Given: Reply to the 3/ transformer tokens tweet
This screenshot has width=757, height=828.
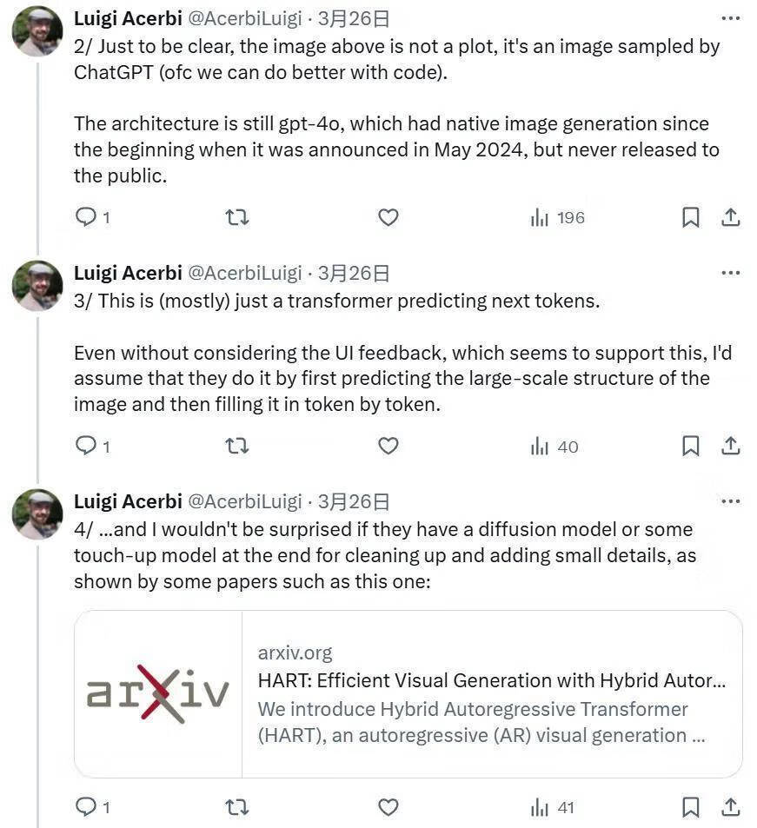Looking at the screenshot, I should pyautogui.click(x=86, y=447).
